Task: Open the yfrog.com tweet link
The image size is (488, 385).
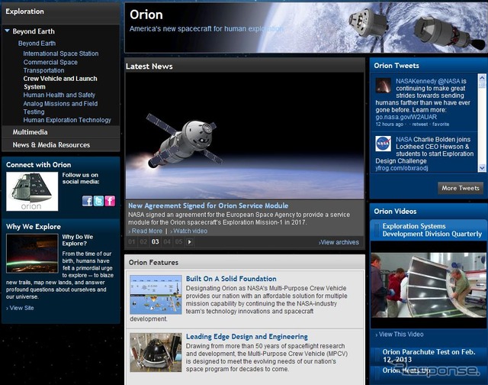Action: [x=402, y=168]
